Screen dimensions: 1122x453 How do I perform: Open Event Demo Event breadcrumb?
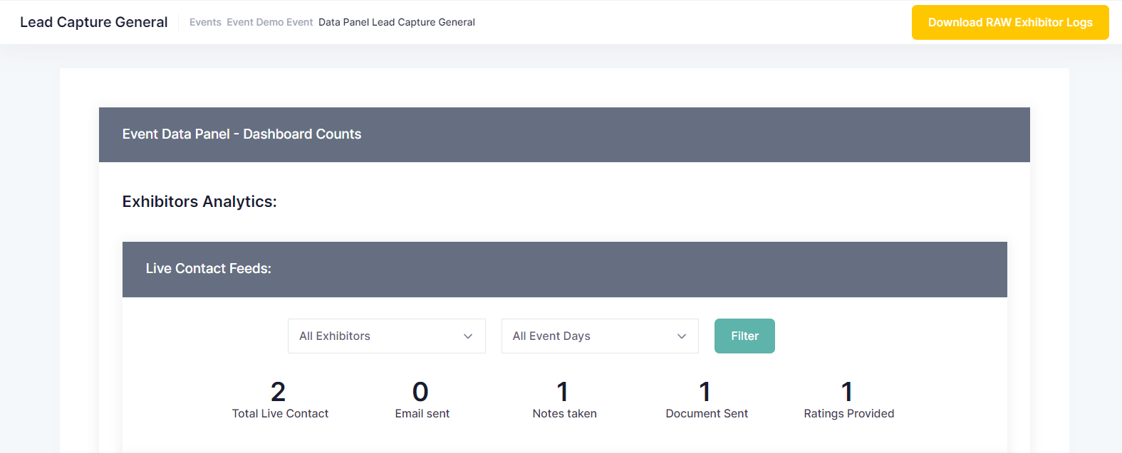[x=269, y=23]
